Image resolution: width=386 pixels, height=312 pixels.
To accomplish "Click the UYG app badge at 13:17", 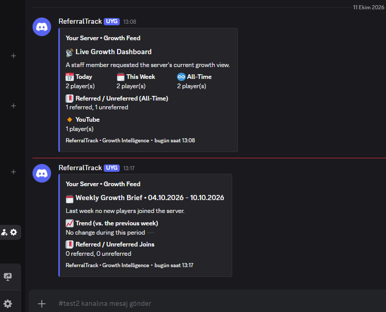I will (111, 168).
